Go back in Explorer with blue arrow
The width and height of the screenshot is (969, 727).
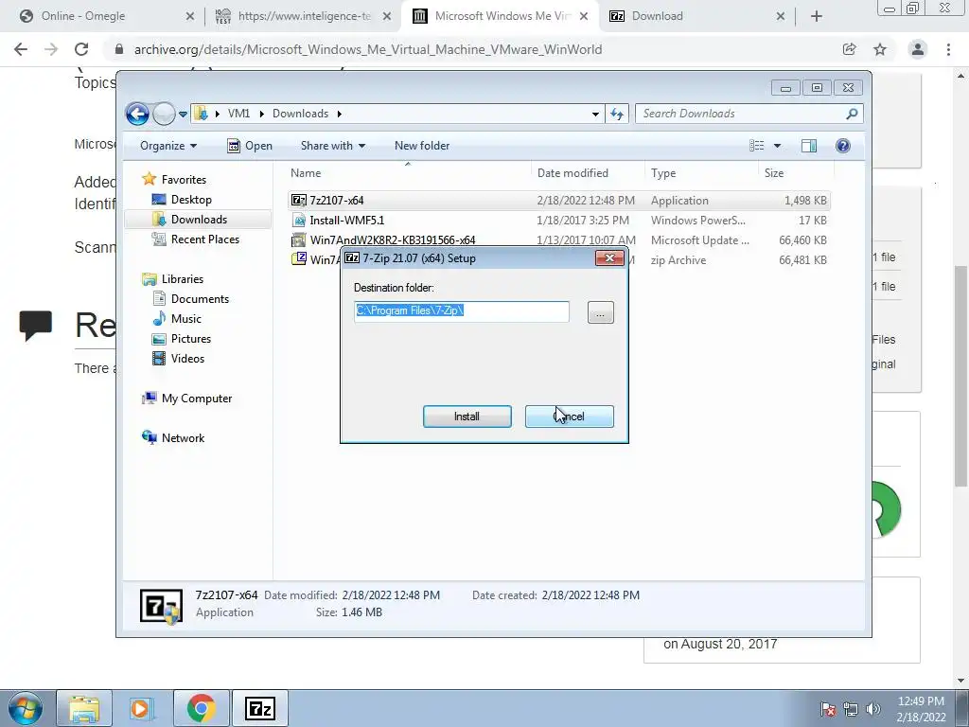pos(137,114)
